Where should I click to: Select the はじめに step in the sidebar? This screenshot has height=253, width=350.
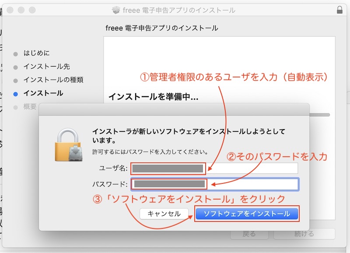click(x=36, y=53)
